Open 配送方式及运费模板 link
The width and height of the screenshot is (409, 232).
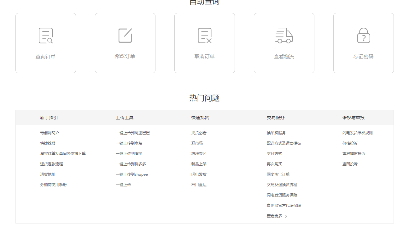[284, 143]
